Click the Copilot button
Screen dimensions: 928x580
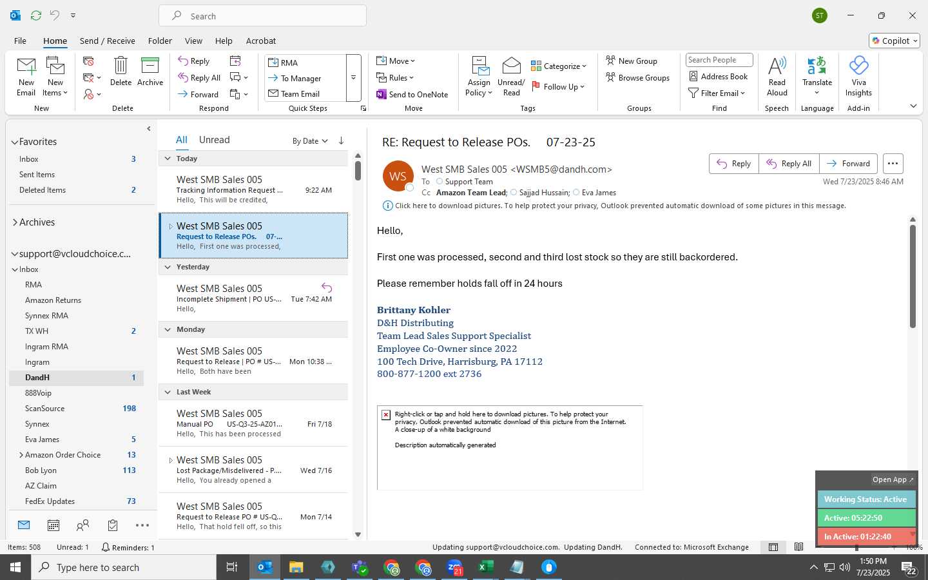tap(894, 41)
